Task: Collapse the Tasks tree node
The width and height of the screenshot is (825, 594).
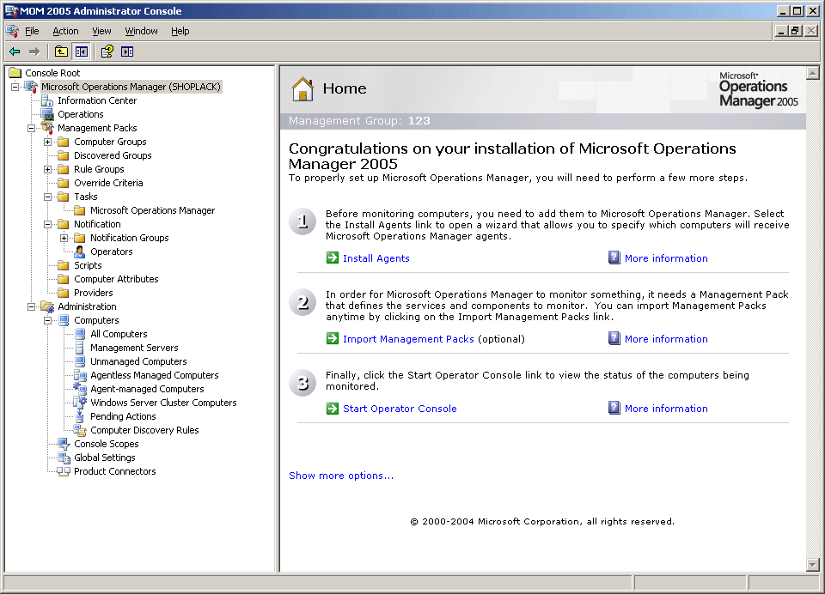Action: pyautogui.click(x=47, y=197)
